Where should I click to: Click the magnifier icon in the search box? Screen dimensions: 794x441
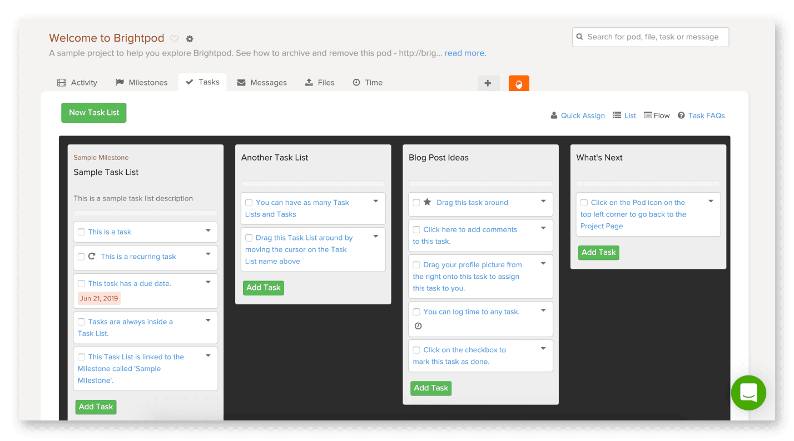click(x=580, y=37)
